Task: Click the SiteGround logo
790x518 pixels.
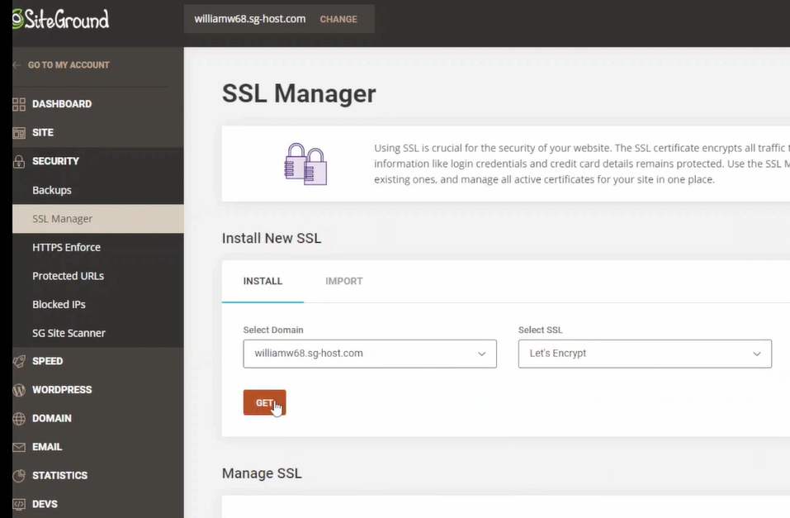Action: (61, 19)
